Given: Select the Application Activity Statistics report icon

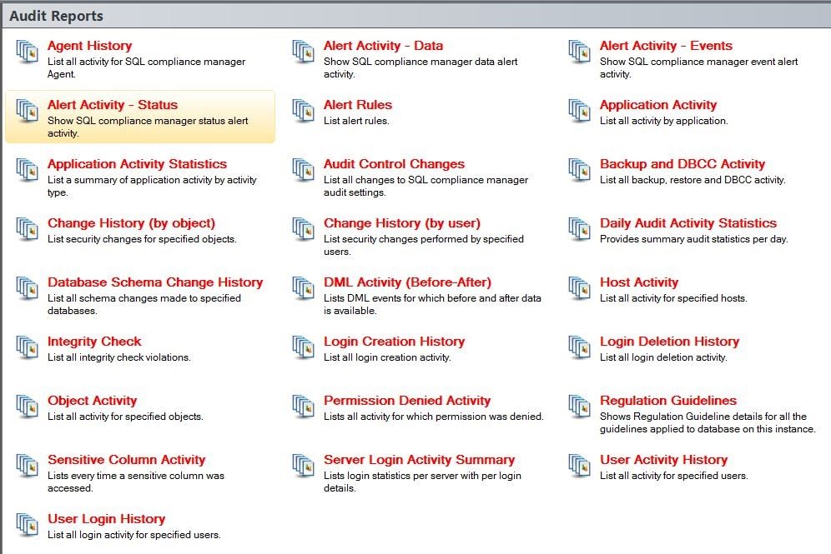Looking at the screenshot, I should tap(27, 170).
